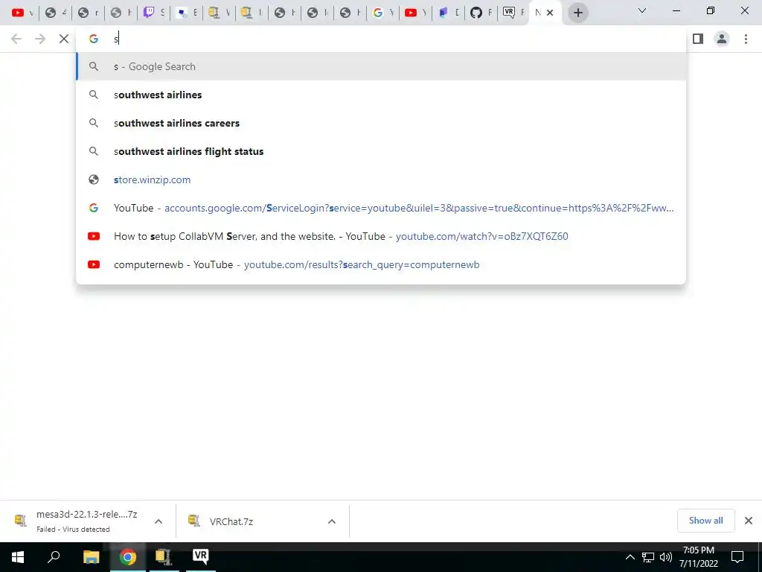Close the current New Tab
The height and width of the screenshot is (572, 762).
tap(550, 13)
